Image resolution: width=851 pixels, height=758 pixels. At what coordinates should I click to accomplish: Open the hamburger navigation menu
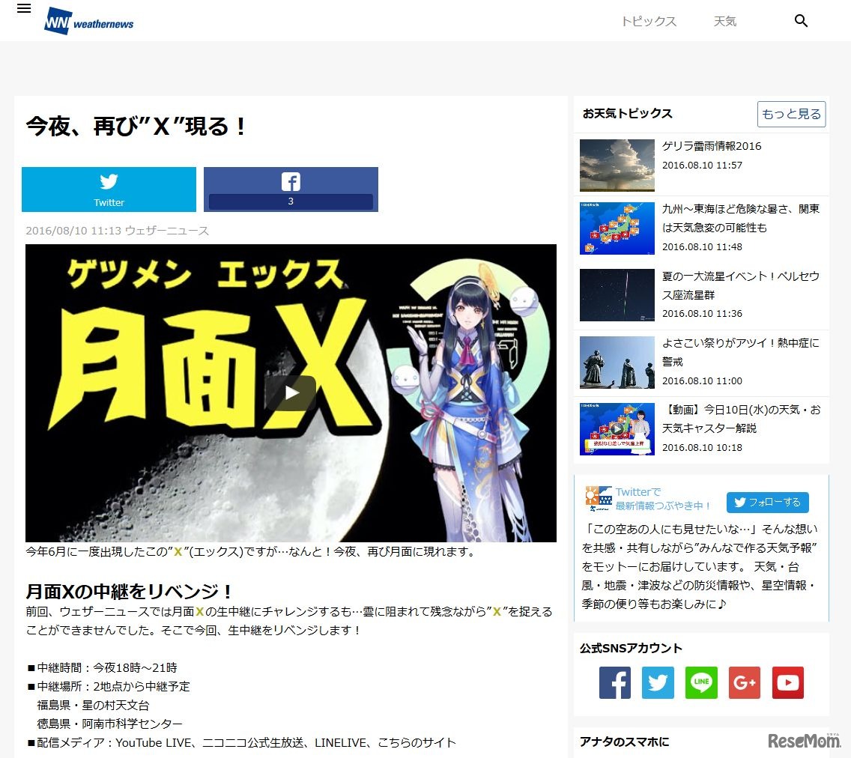[24, 9]
